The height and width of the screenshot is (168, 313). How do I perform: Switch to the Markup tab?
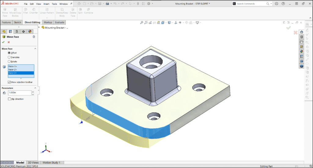coord(48,22)
